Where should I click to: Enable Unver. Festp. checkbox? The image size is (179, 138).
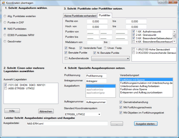click(x=105, y=48)
